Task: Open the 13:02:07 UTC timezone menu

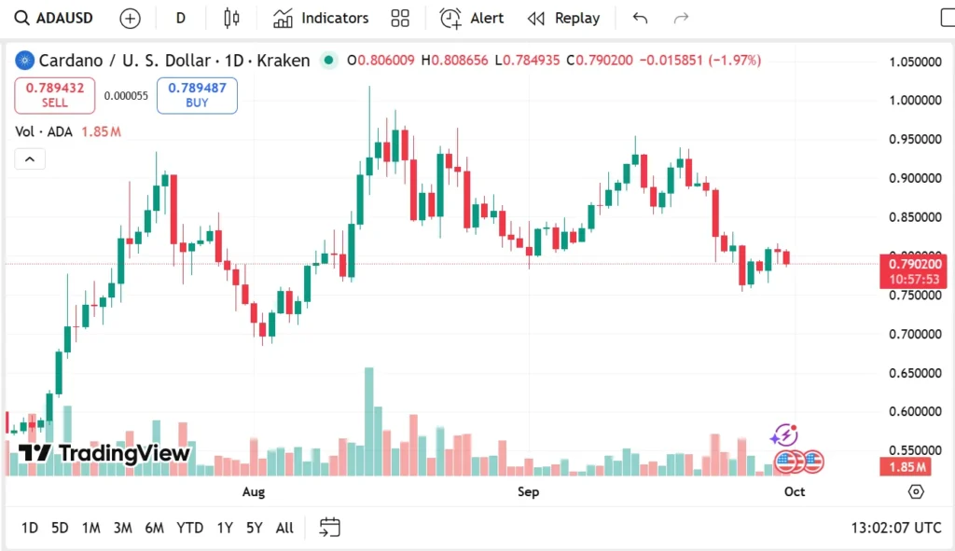Action: (895, 528)
